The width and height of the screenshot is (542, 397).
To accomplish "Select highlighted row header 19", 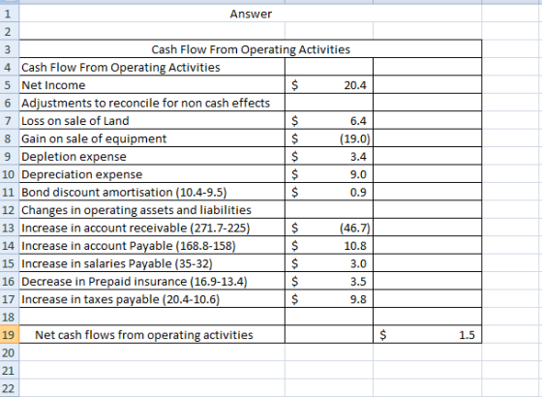I will [x=10, y=335].
